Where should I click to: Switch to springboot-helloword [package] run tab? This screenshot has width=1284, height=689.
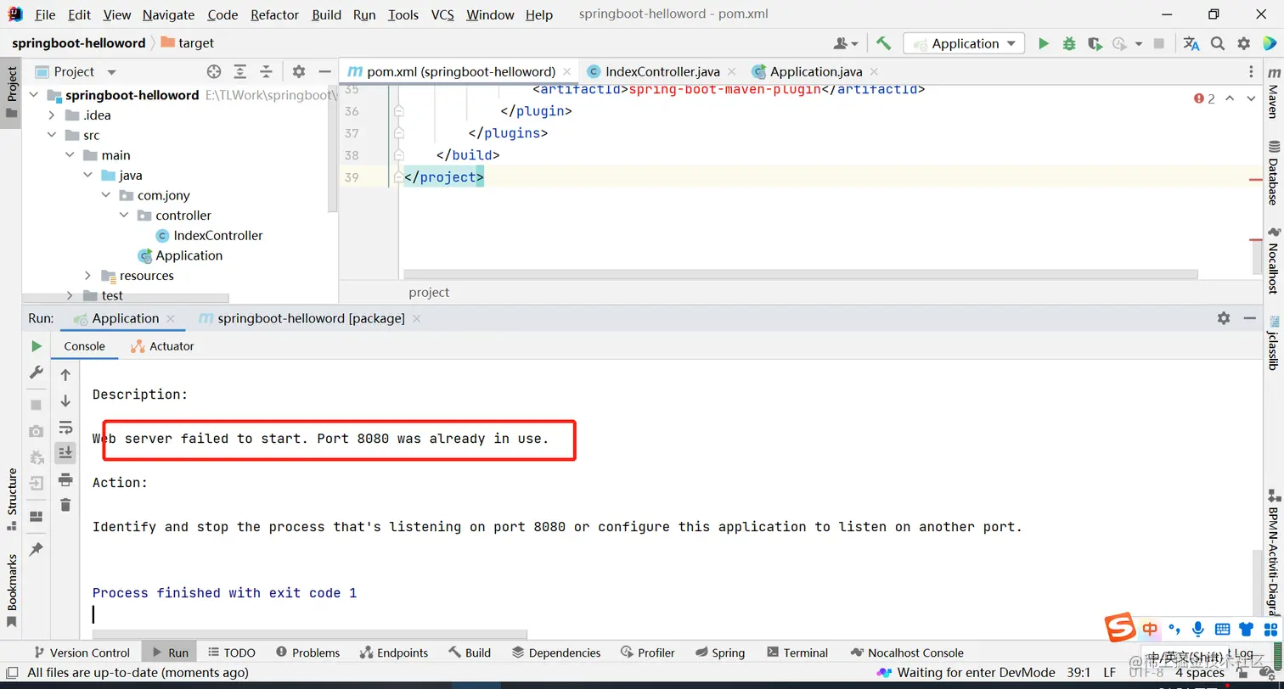click(311, 318)
